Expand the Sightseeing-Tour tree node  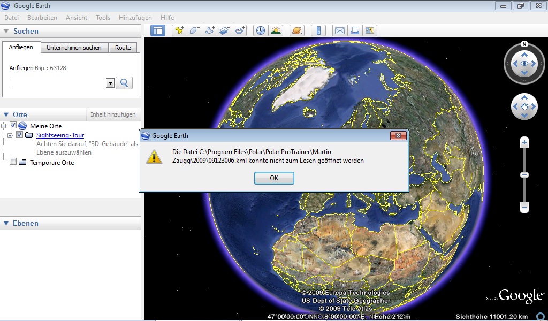(x=10, y=135)
